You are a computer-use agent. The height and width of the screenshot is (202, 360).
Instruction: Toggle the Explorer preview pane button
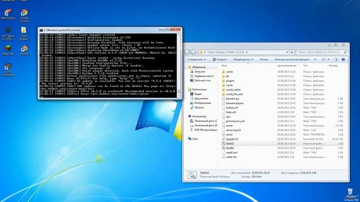coord(335,59)
